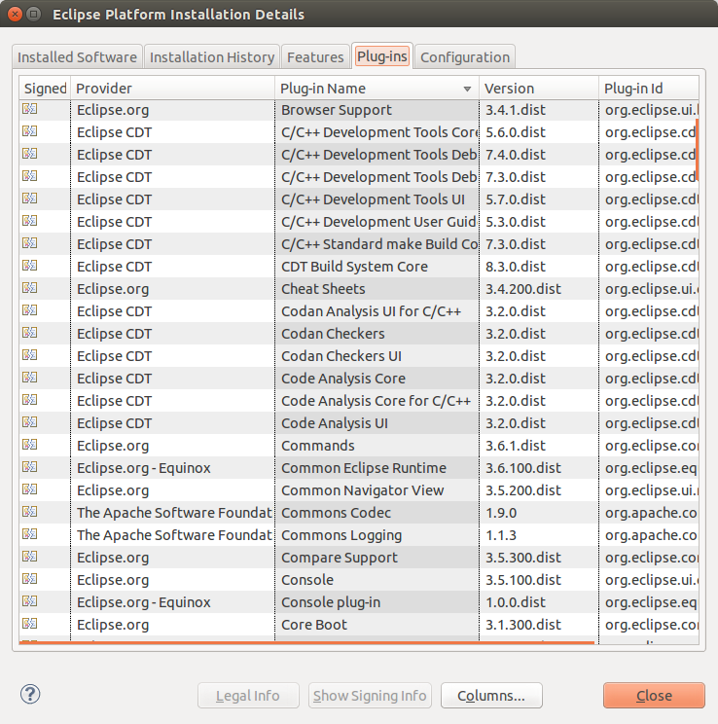Select the C/C++ Development Tools UI row
Screen dimensions: 718x724
359,199
